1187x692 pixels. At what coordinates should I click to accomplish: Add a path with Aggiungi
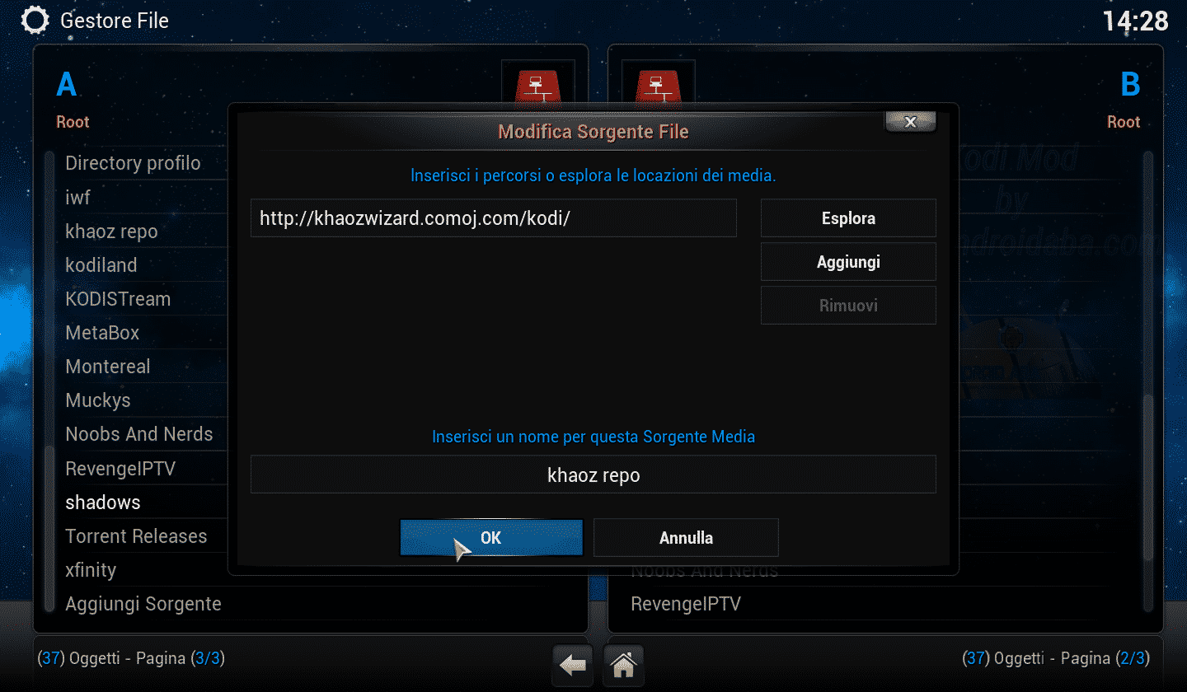click(x=848, y=262)
